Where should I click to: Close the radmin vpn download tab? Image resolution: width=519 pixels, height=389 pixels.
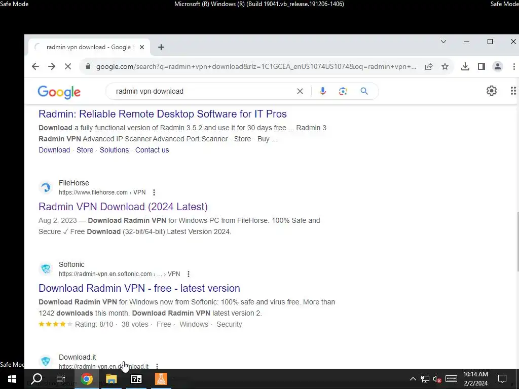click(x=142, y=47)
